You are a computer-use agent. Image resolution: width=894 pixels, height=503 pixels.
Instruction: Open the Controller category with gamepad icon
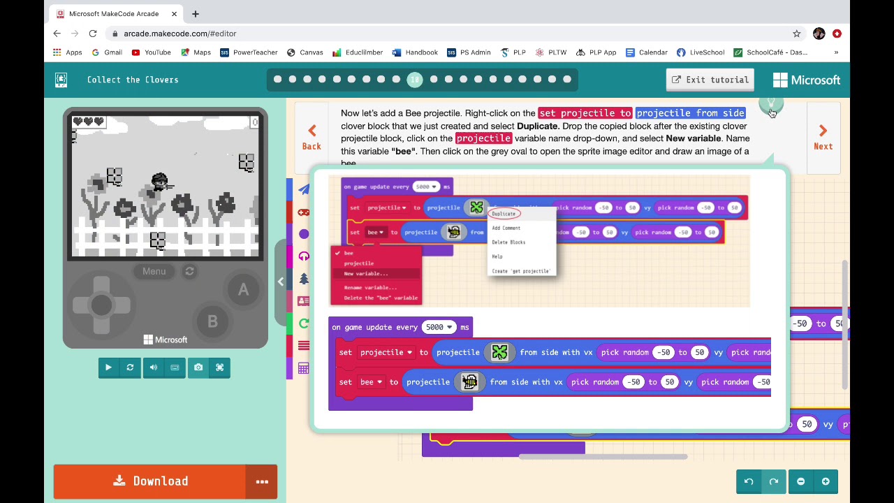tap(303, 212)
